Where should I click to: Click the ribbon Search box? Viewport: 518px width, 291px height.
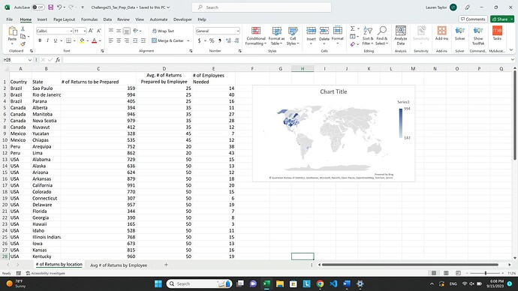(262, 7)
